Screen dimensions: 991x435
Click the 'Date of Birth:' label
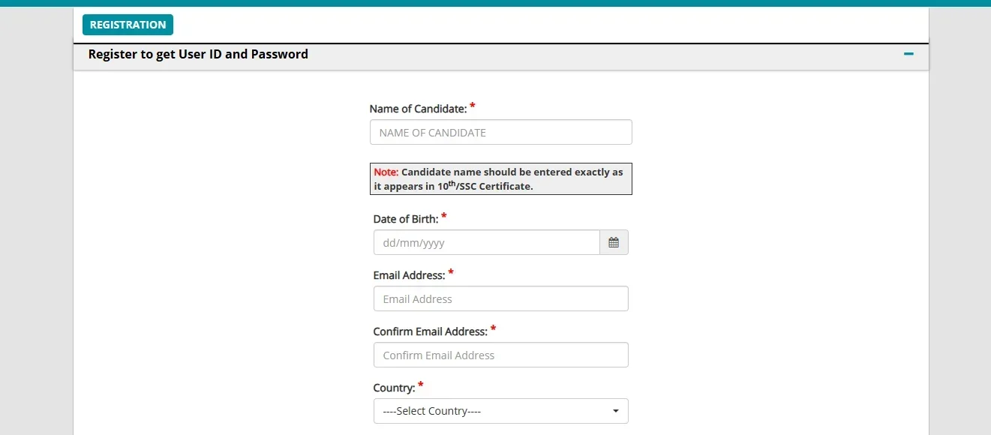click(x=405, y=219)
